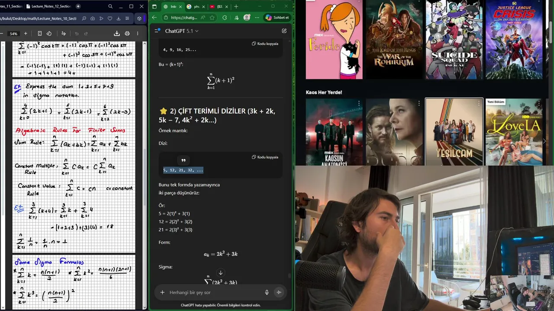
Task: Jump to bottom with down arrow button
Action: 221,273
